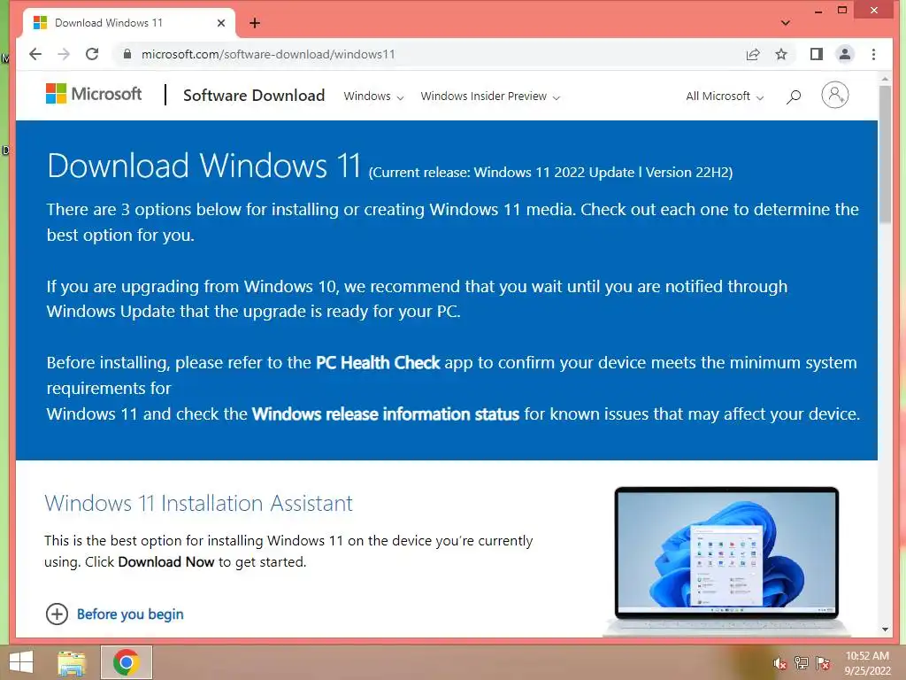906x680 pixels.
Task: Click the page vertical scrollbar thumb
Action: click(885, 154)
